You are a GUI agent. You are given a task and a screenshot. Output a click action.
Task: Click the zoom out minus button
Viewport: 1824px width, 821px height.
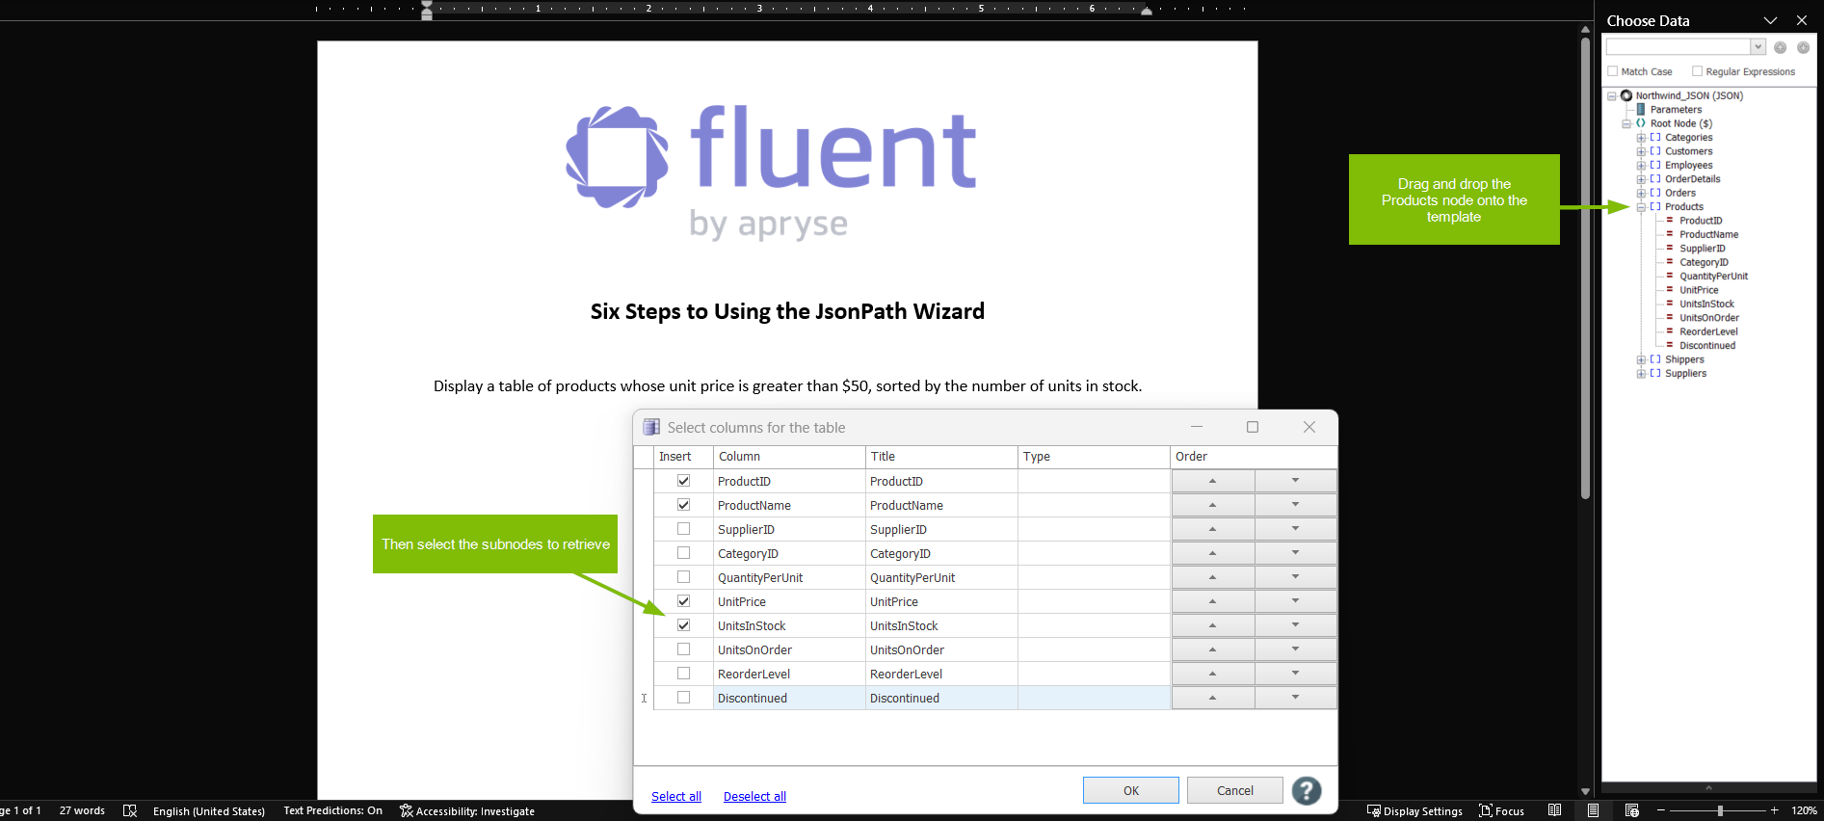coord(1660,810)
